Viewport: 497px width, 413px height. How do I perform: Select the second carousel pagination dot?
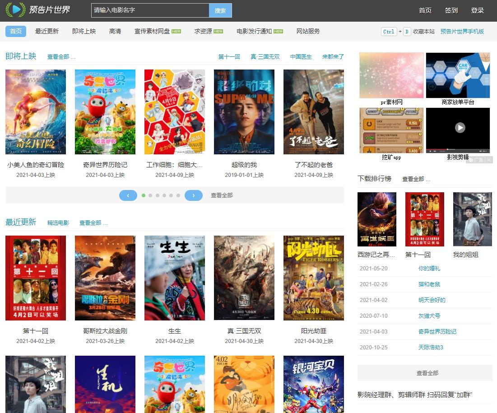pos(150,195)
